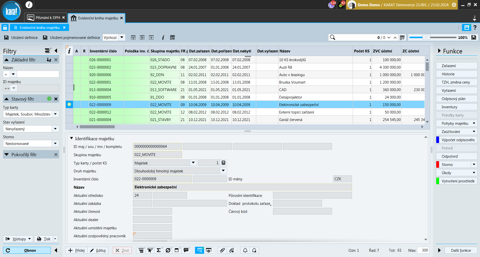Click the table settings icon in top toolbar
Viewport: 480px width, 257px height.
tap(172, 37)
